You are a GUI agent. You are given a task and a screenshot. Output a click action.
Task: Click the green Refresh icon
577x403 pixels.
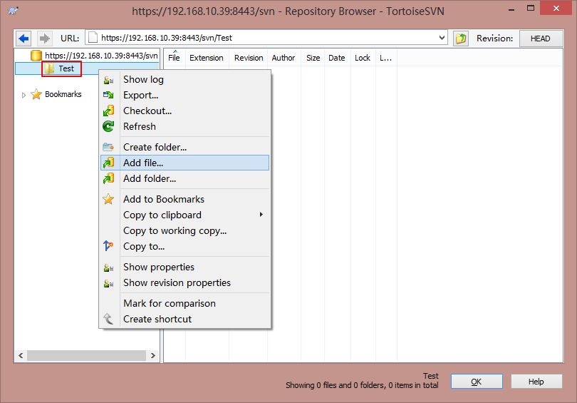pyautogui.click(x=108, y=126)
